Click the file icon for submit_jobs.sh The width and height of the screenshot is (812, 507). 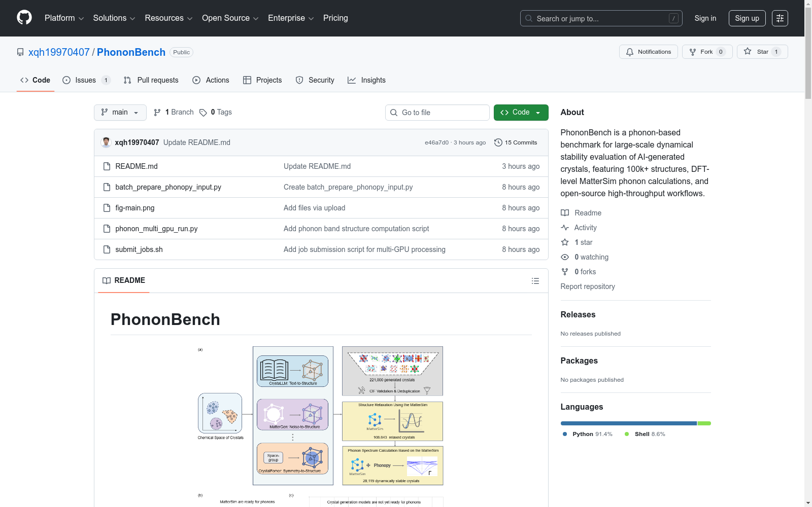pos(107,249)
